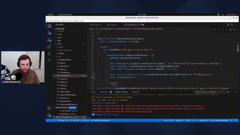This screenshot has width=240, height=135.
Task: Click the debug toolbar Step Out button
Action: pyautogui.click(x=226, y=30)
